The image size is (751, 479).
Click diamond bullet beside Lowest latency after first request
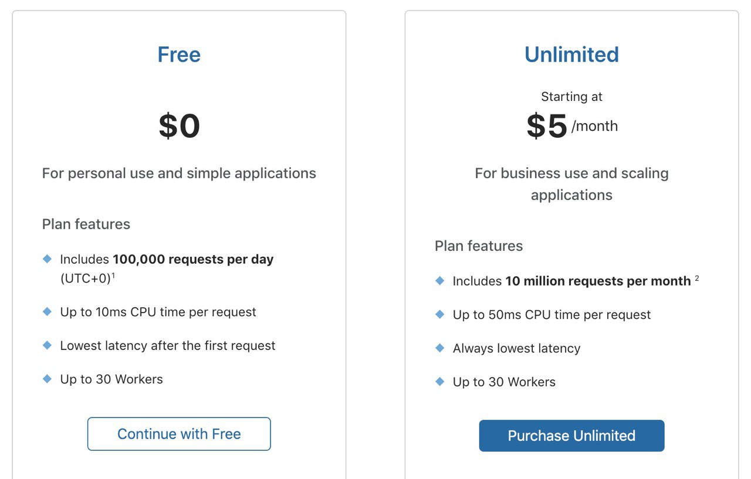[48, 345]
